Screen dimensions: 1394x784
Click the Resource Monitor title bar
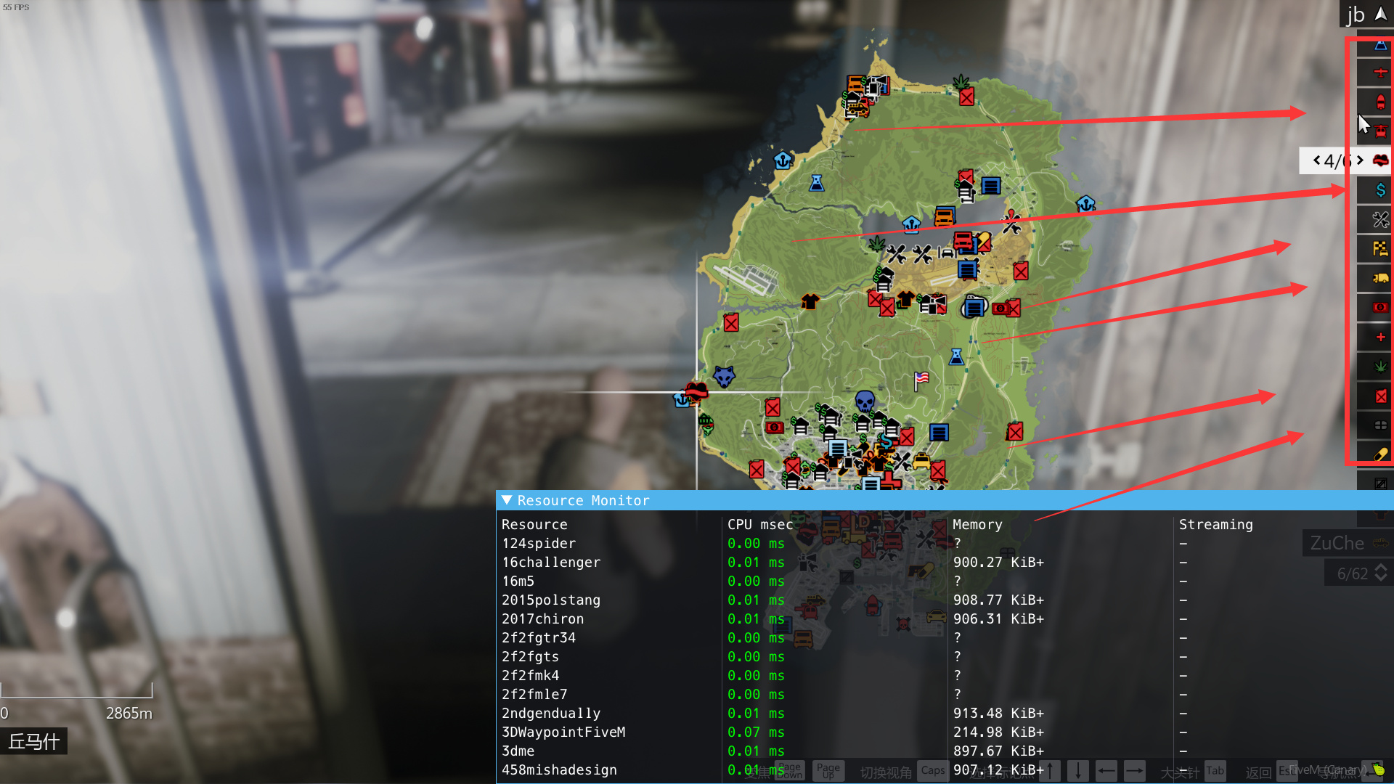tap(945, 500)
